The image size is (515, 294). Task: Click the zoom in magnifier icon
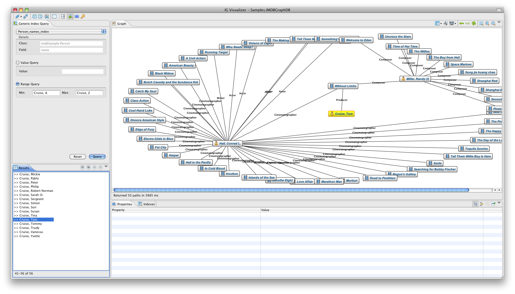pos(487,24)
